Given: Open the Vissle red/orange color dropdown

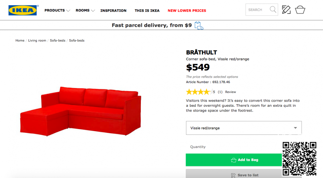Looking at the screenshot, I should [x=244, y=128].
